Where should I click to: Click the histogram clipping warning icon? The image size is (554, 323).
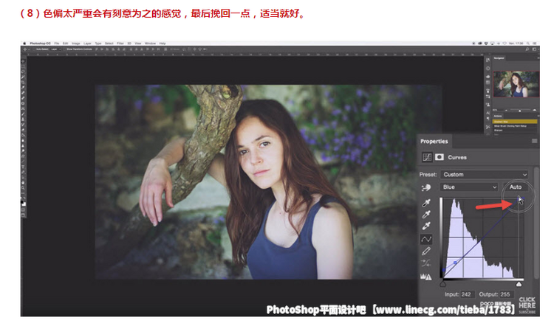(426, 277)
